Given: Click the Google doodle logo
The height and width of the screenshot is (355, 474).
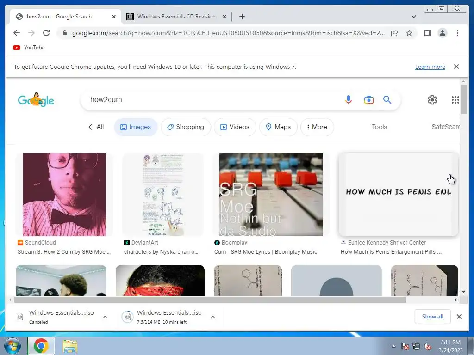Looking at the screenshot, I should click(x=36, y=100).
